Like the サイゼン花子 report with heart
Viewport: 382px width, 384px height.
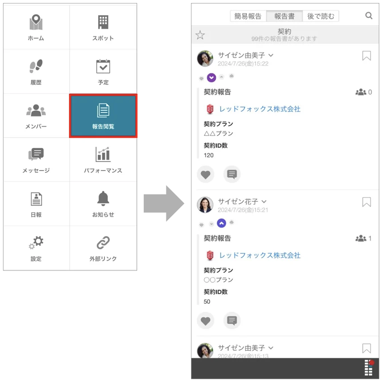tap(205, 321)
